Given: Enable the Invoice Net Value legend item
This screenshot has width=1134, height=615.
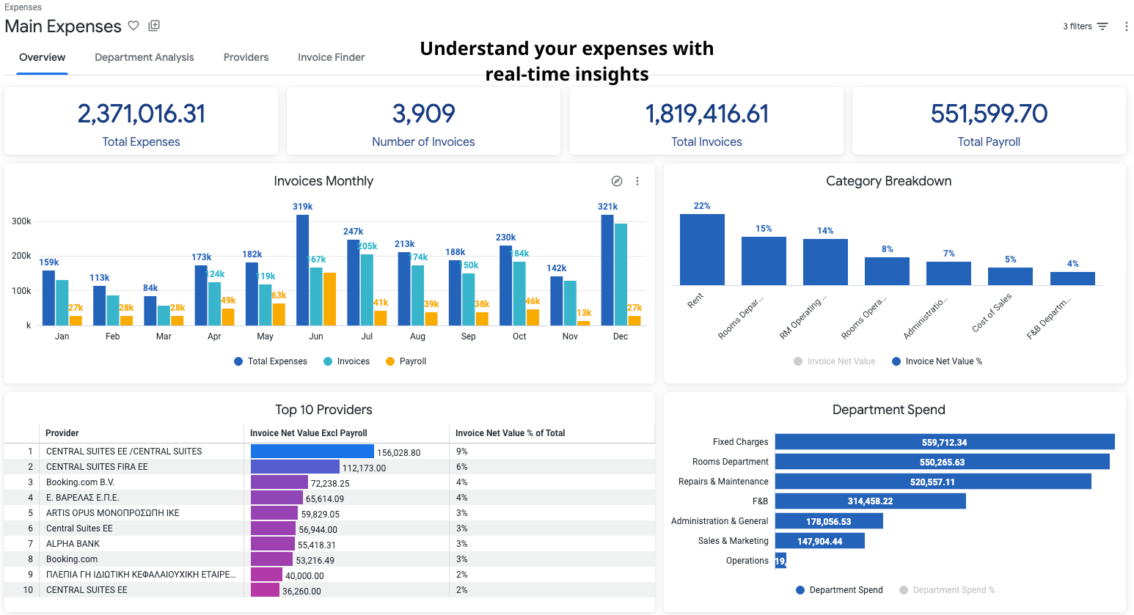Looking at the screenshot, I should (x=834, y=361).
